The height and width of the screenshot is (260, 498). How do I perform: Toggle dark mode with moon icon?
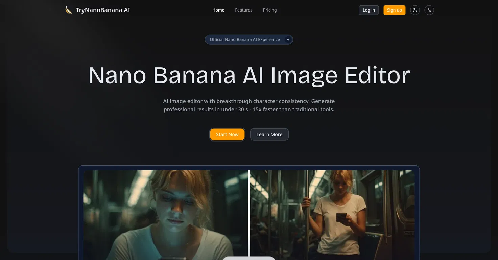click(x=415, y=10)
